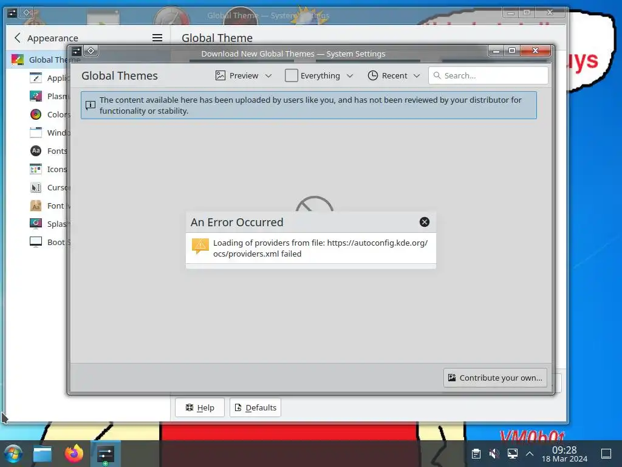Click the Search field in Global Themes
Image resolution: width=622 pixels, height=467 pixels.
(488, 75)
